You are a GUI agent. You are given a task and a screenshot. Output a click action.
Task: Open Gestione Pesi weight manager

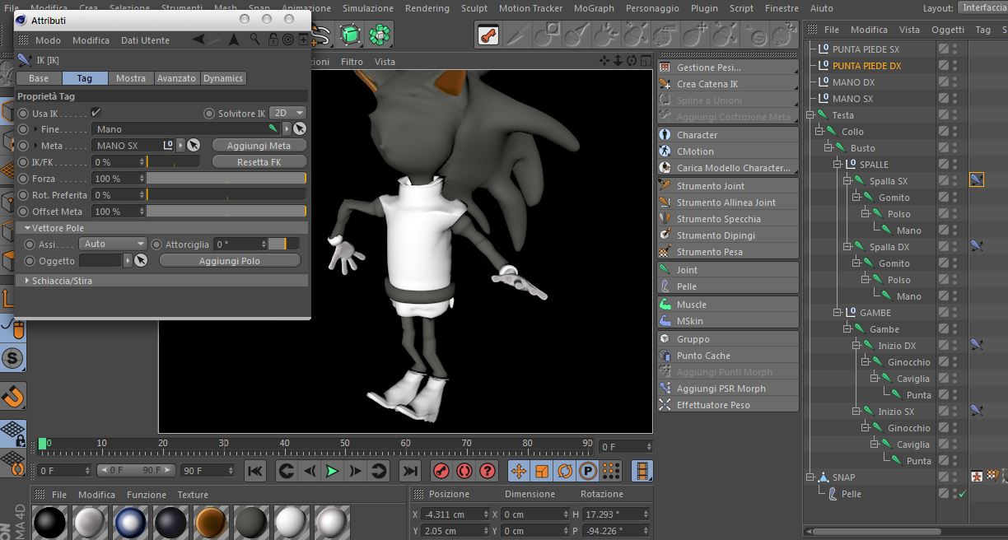coord(708,67)
